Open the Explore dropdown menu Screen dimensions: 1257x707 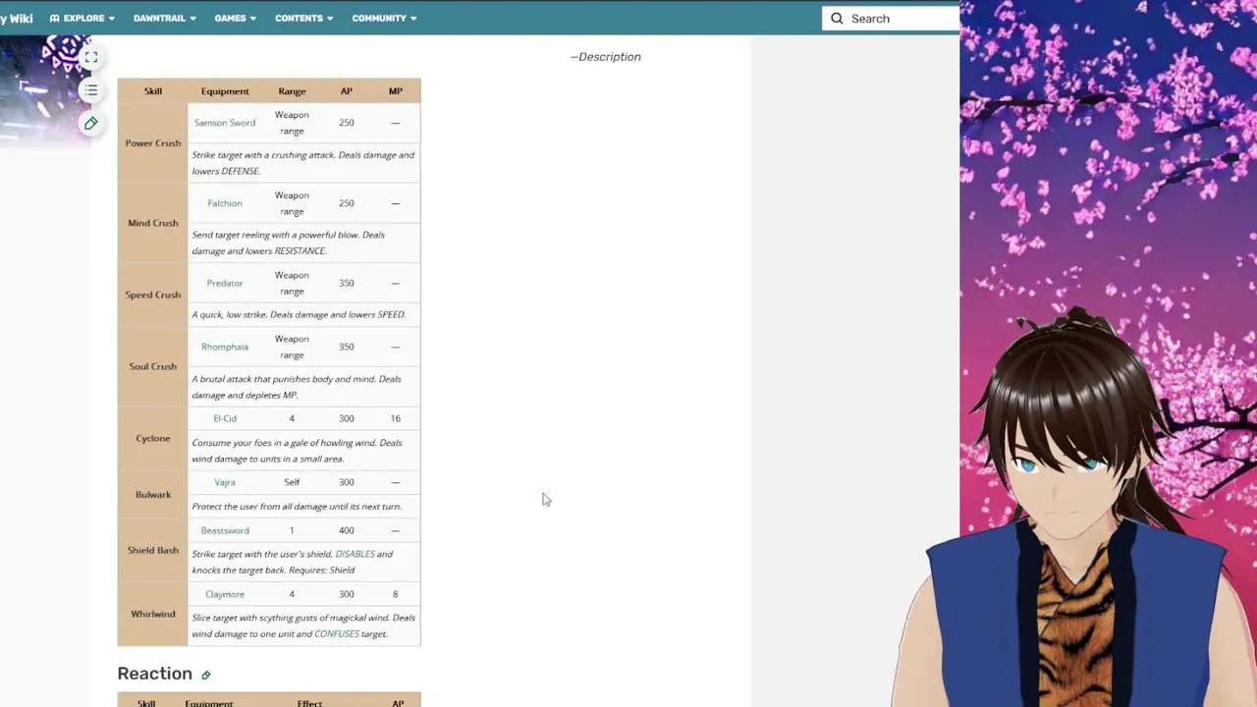(x=82, y=19)
